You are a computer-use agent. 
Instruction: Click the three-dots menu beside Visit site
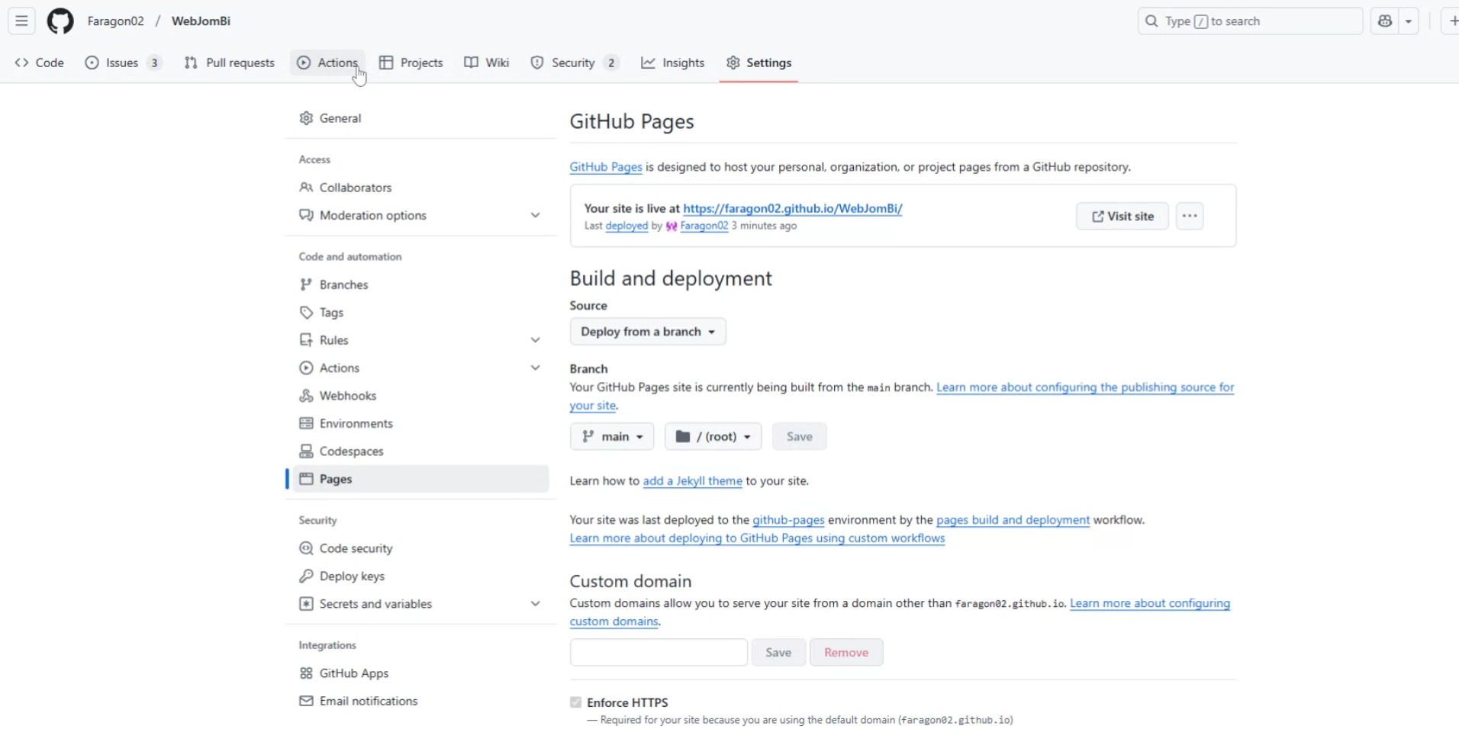click(x=1190, y=217)
